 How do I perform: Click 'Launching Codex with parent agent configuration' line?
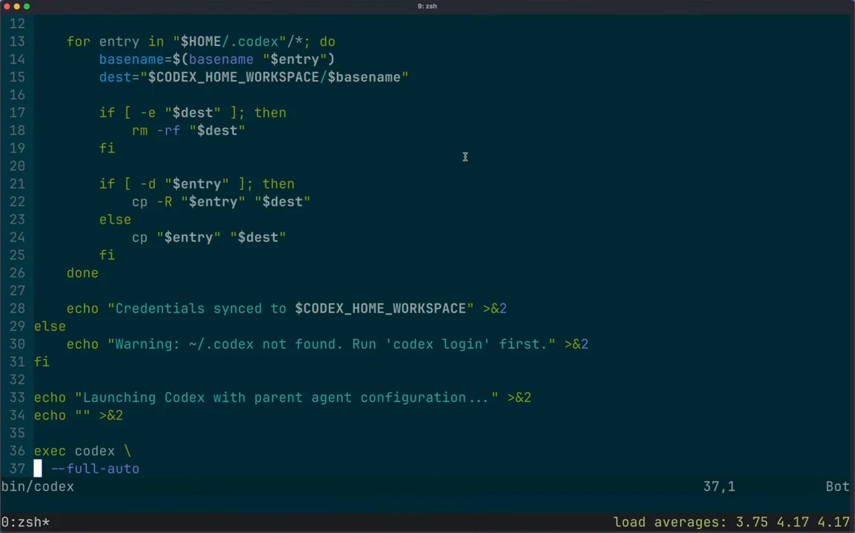[282, 398]
